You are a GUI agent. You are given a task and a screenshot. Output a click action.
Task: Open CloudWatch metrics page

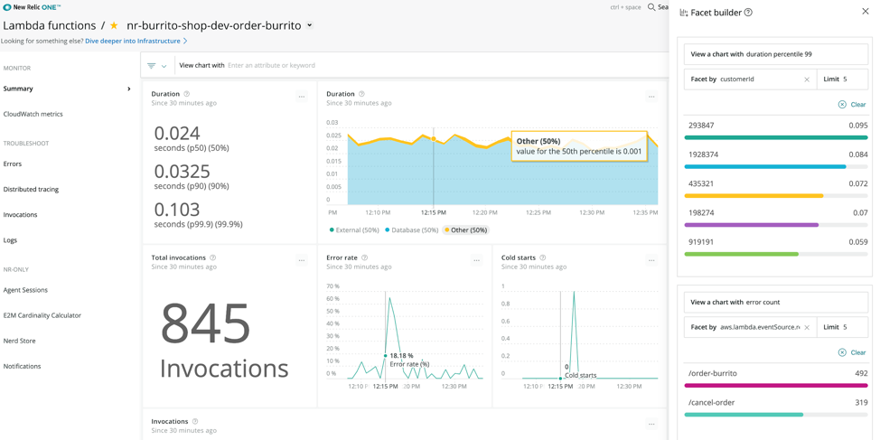click(33, 114)
